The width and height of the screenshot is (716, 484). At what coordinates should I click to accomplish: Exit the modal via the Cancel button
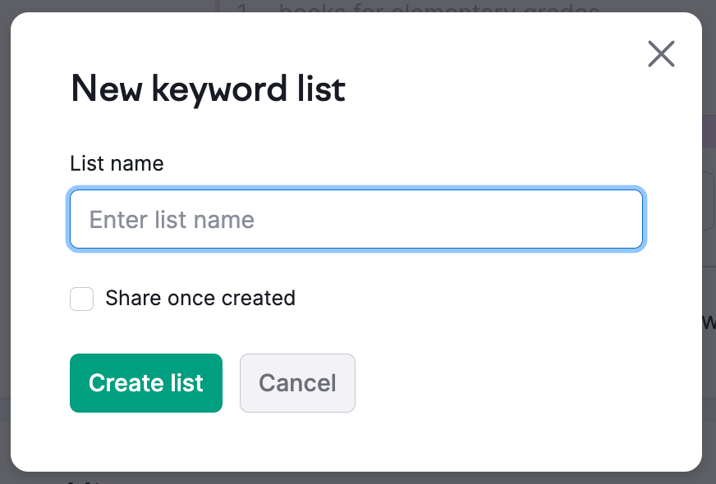[297, 383]
